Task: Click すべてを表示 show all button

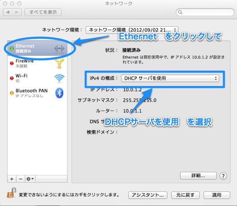Action: (43, 12)
